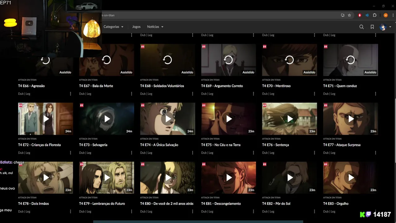The image size is (396, 223).
Task: Open more options for E82 Pôr do Sol
Action: [x=314, y=212]
